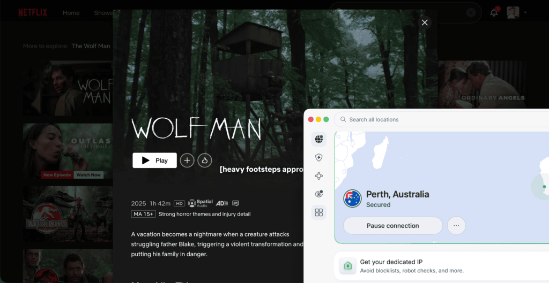
Task: Clear Netflix search field with X
Action: click(x=471, y=13)
